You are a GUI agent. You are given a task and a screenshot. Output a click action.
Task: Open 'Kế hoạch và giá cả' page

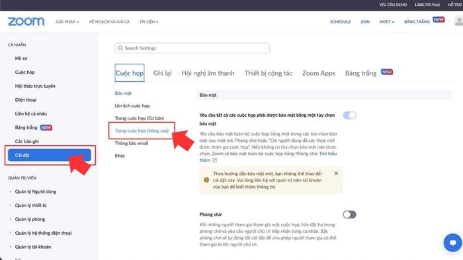tap(109, 22)
